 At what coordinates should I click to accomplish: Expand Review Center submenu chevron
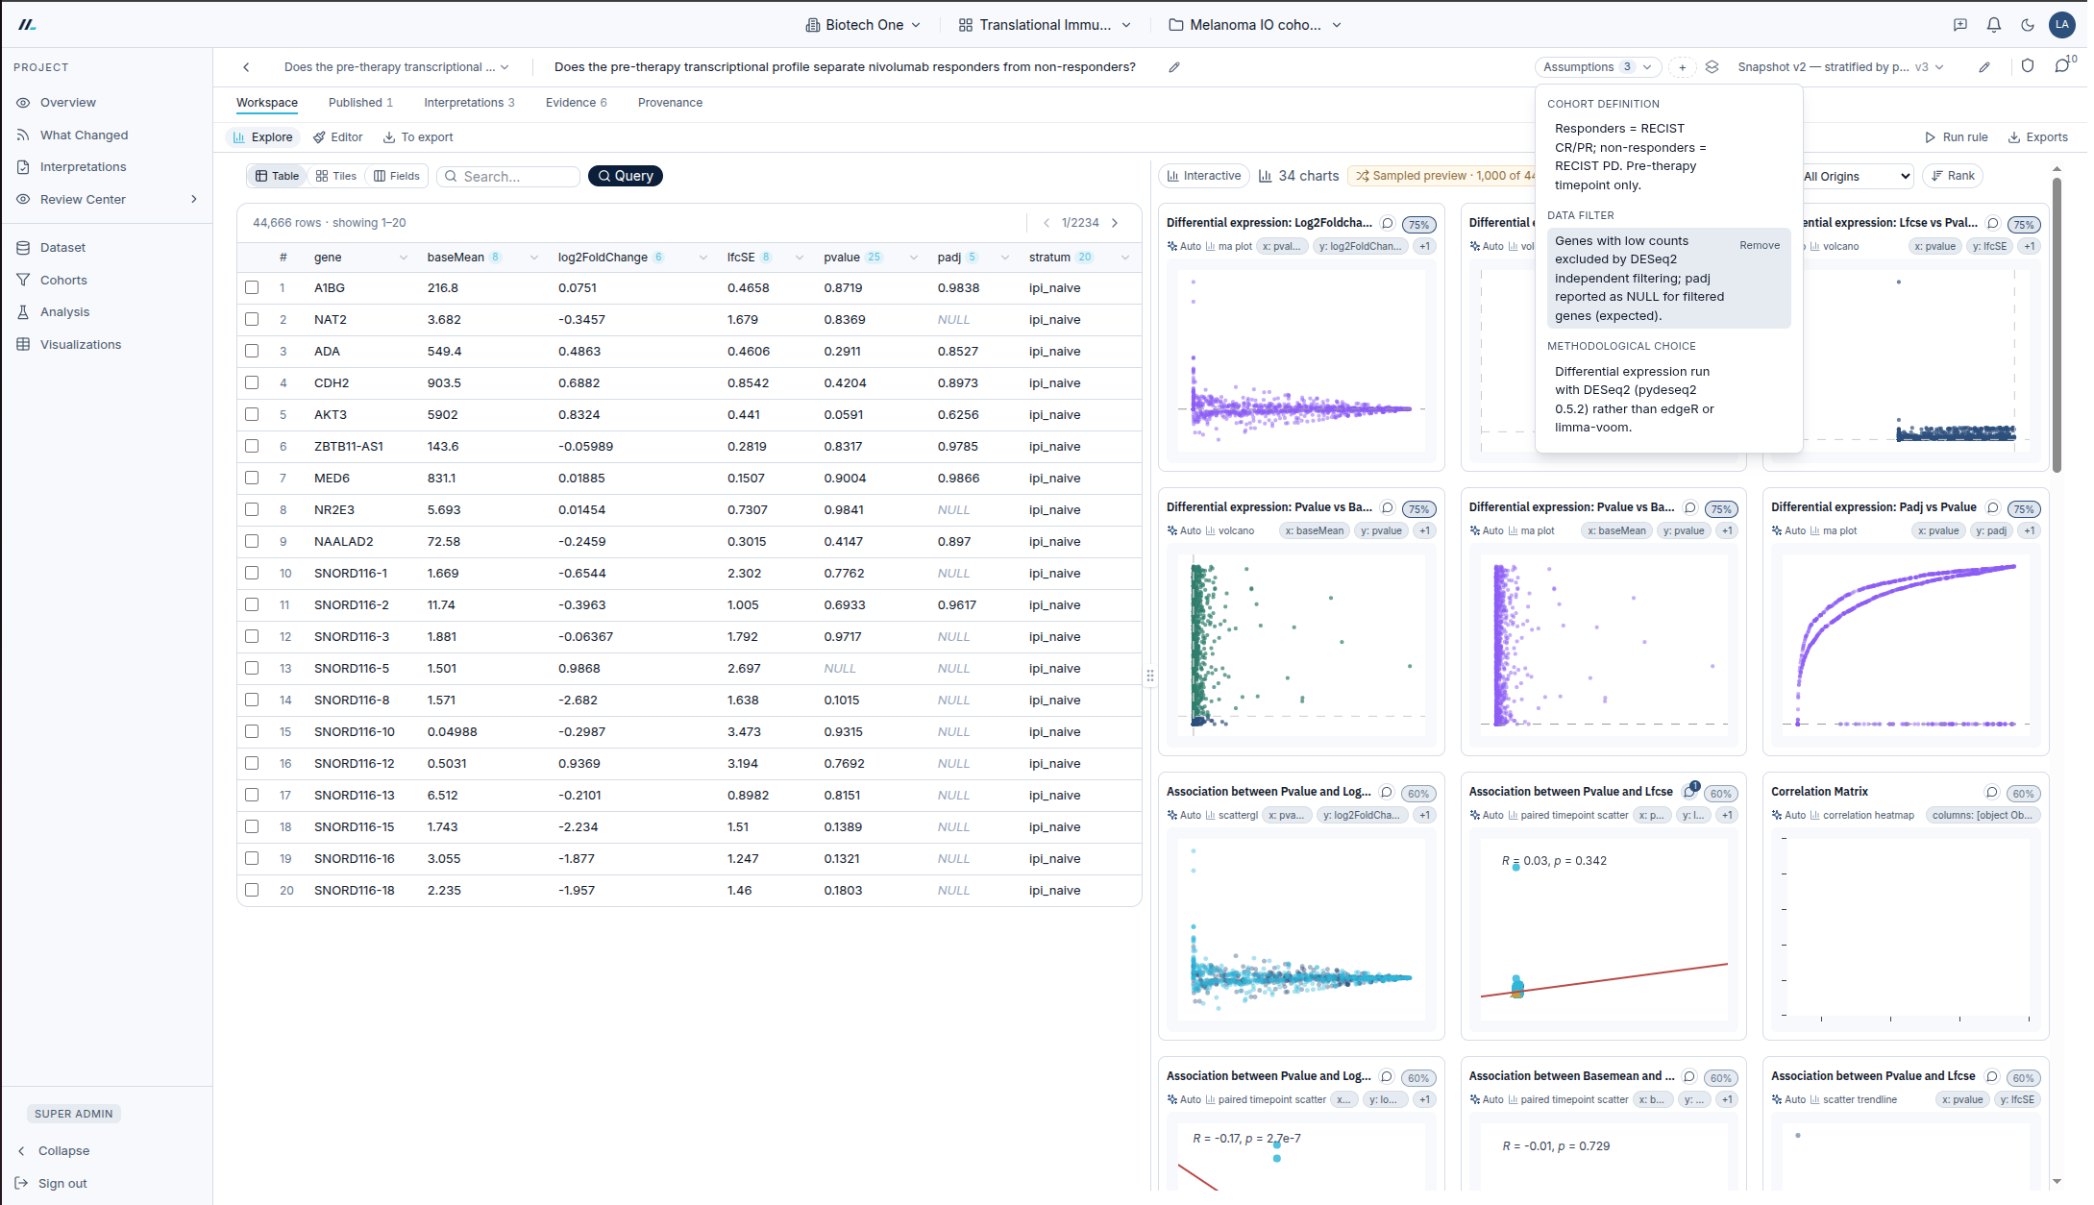point(194,200)
